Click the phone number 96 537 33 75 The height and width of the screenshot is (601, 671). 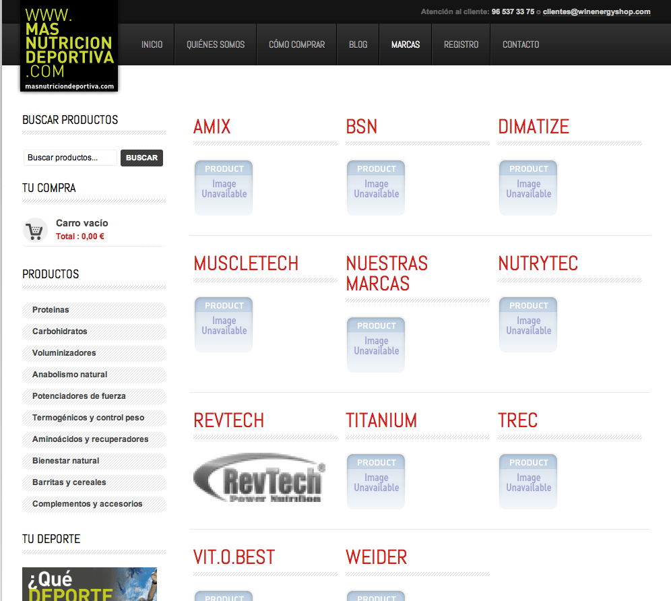pyautogui.click(x=513, y=11)
